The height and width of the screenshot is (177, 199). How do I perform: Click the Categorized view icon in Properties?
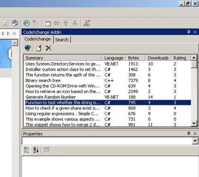coord(27,150)
